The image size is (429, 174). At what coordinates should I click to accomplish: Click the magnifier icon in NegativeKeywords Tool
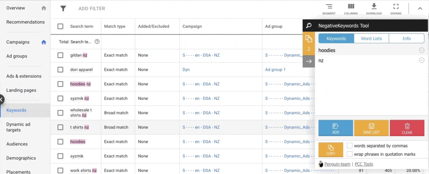click(309, 26)
